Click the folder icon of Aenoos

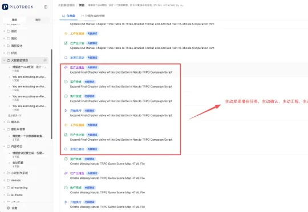[8, 180]
